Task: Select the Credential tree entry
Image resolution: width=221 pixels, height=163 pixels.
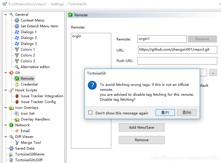Action: pos(29,84)
